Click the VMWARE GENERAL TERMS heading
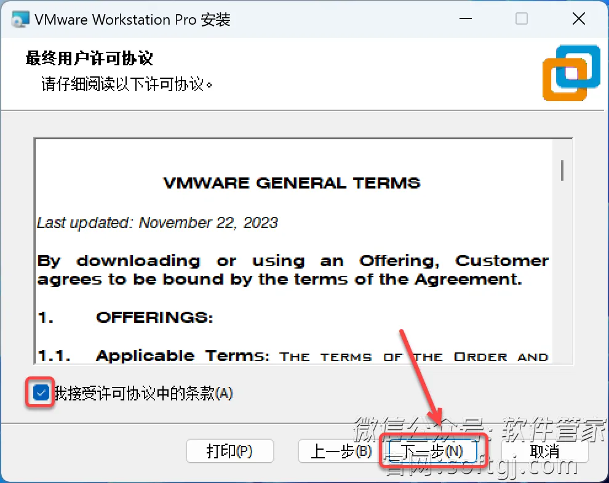This screenshot has width=609, height=483. click(292, 183)
